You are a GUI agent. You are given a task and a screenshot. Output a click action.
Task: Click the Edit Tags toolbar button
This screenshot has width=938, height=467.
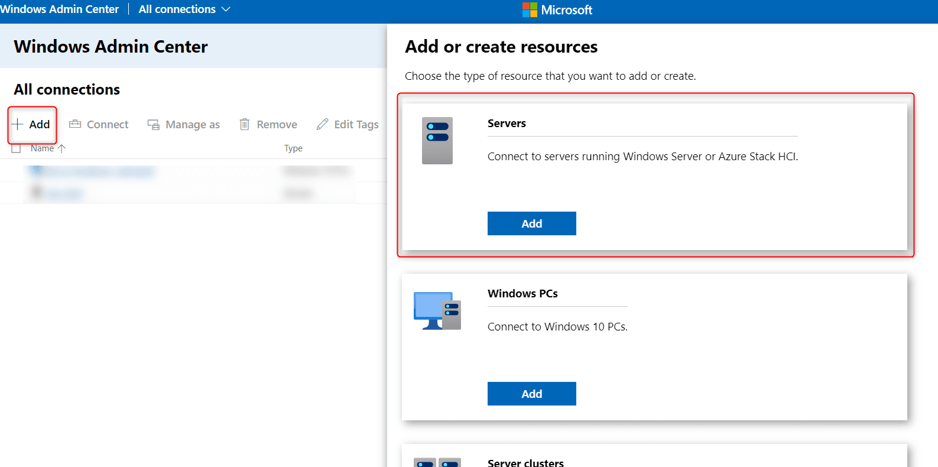[x=348, y=125]
